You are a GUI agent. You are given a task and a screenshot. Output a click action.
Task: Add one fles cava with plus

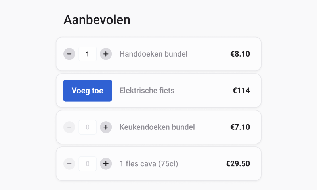pyautogui.click(x=105, y=163)
